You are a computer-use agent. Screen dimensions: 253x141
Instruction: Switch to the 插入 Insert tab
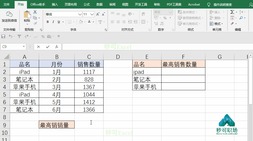[x=55, y=4]
